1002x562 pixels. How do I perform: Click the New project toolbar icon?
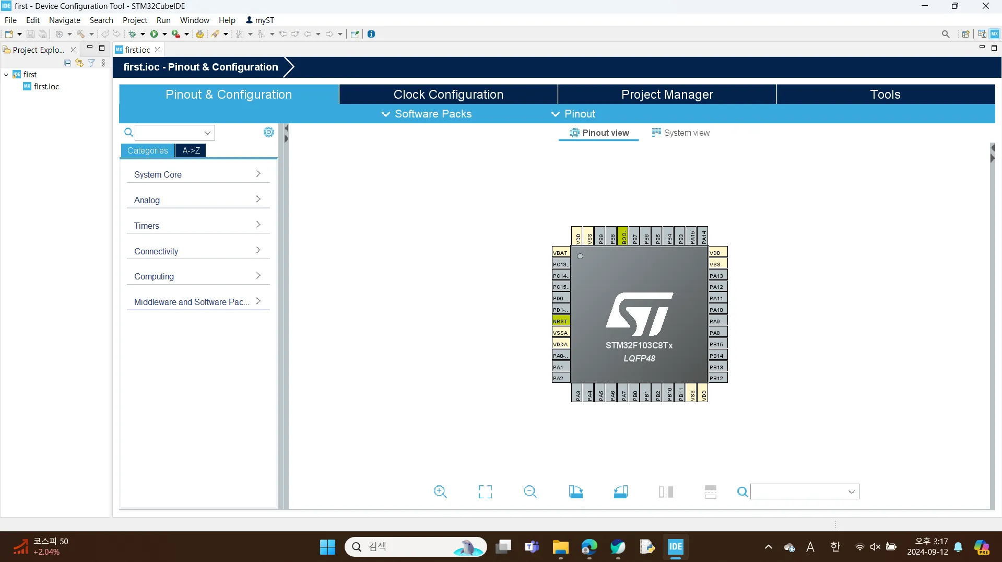[9, 34]
